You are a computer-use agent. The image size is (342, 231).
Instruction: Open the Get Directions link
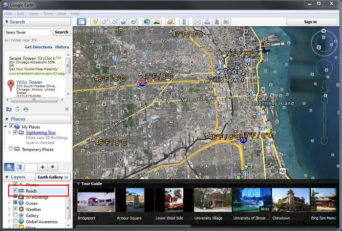click(39, 47)
